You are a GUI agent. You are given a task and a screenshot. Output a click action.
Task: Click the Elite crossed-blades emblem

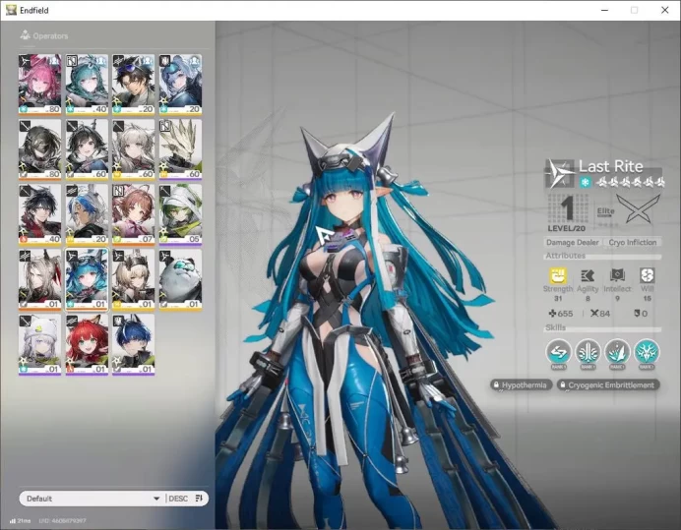click(x=638, y=209)
